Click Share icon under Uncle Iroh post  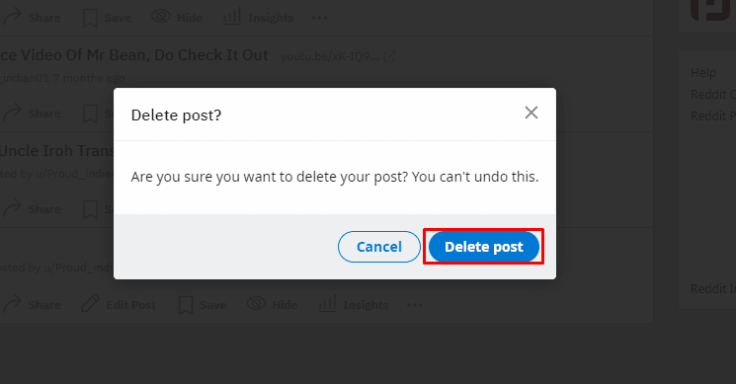click(12, 209)
